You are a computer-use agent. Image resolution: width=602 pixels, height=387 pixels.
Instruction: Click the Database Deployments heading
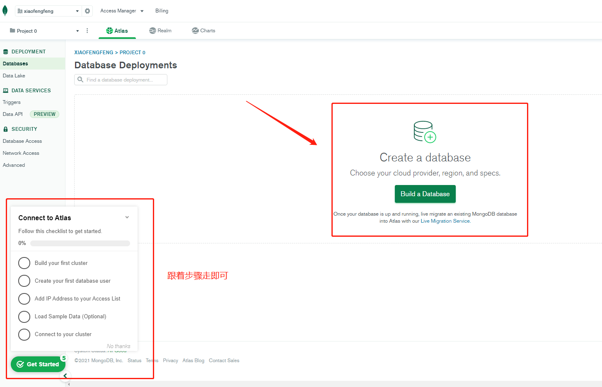tap(126, 65)
